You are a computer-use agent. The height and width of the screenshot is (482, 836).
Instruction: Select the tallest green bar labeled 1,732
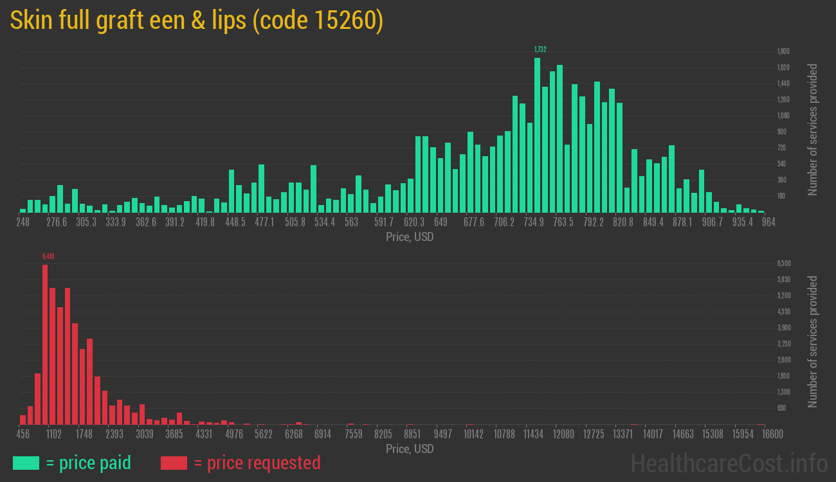pos(537,135)
